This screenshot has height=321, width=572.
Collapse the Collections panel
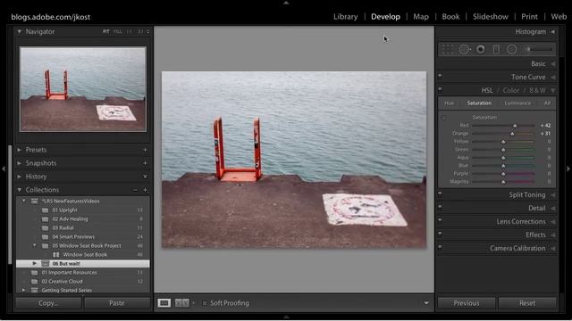(20, 190)
